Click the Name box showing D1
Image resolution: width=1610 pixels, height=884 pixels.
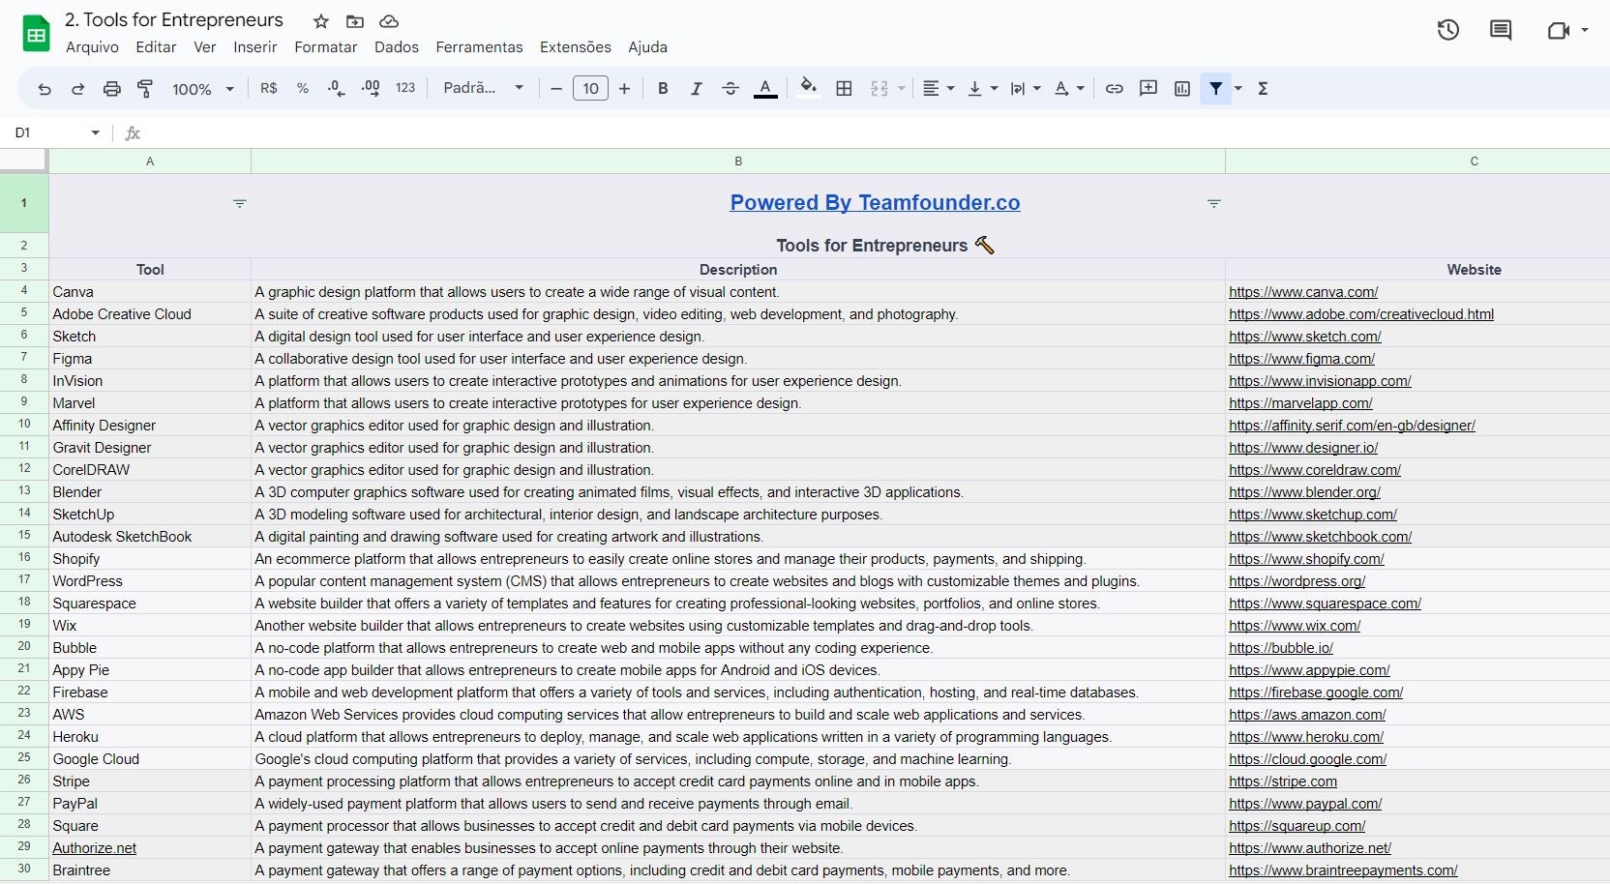pyautogui.click(x=48, y=133)
